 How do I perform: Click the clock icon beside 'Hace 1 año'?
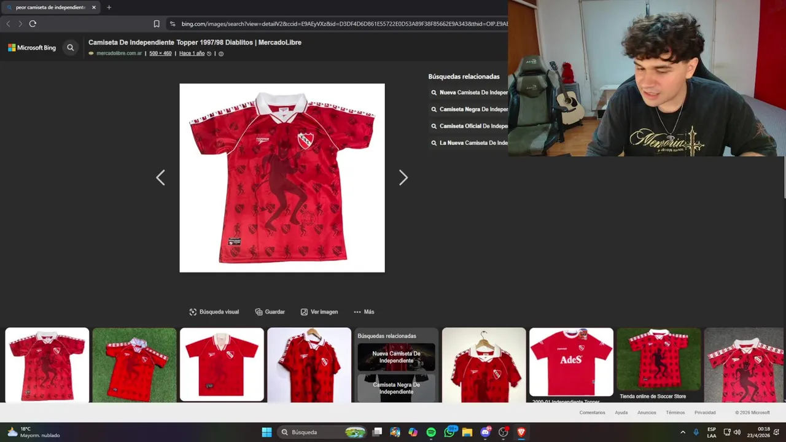(x=209, y=53)
